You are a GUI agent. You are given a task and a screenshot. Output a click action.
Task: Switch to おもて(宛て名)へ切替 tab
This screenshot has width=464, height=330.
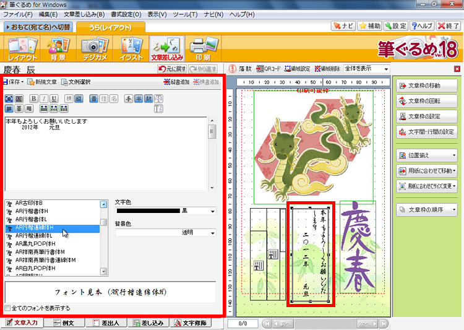coord(38,27)
